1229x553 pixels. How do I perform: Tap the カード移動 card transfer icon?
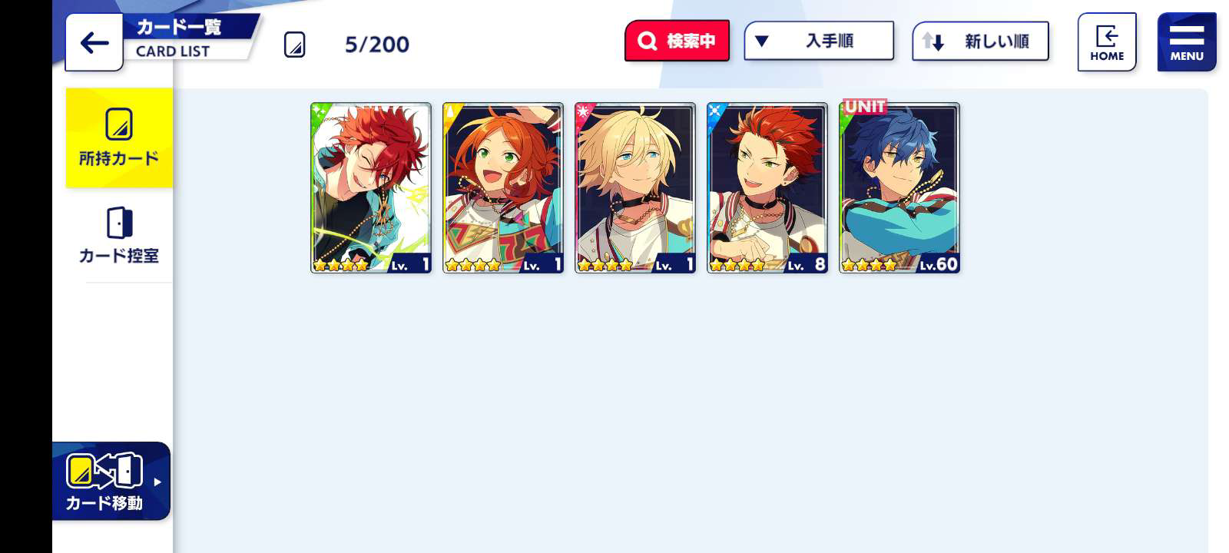tap(104, 471)
